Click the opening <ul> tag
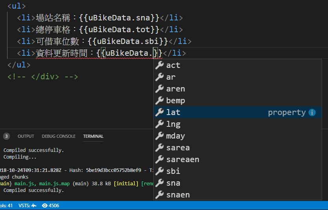The width and height of the screenshot is (328, 210). (16, 6)
